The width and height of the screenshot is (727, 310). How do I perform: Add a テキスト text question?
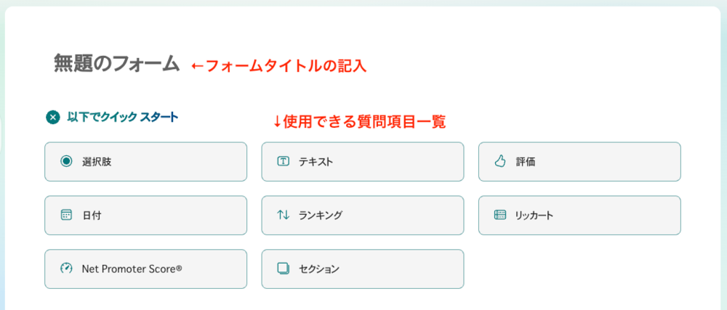362,161
